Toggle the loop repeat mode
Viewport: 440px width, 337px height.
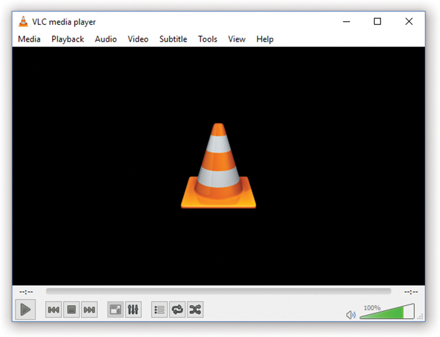click(x=177, y=309)
